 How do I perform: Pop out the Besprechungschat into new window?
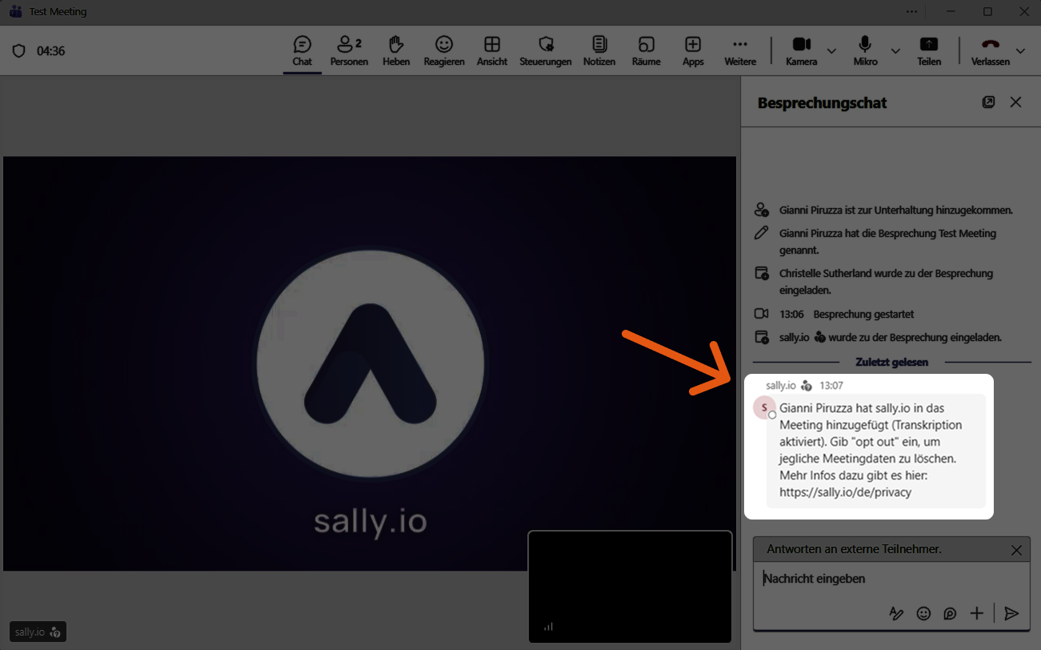click(989, 102)
